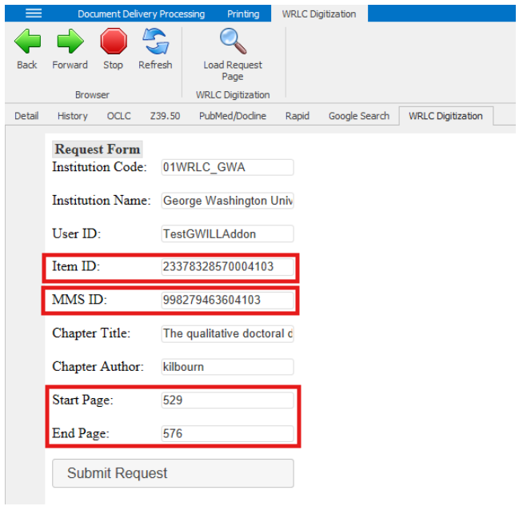
Task: Click the blue Refresh arrows icon
Action: pos(154,42)
